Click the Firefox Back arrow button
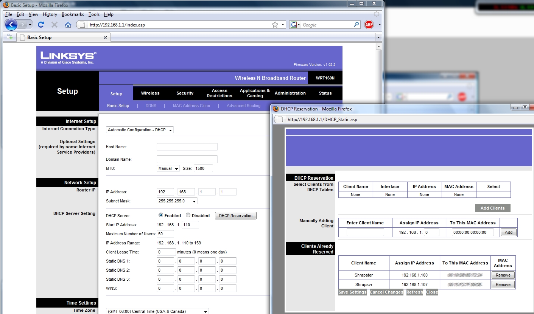Image resolution: width=534 pixels, height=314 pixels. (11, 25)
